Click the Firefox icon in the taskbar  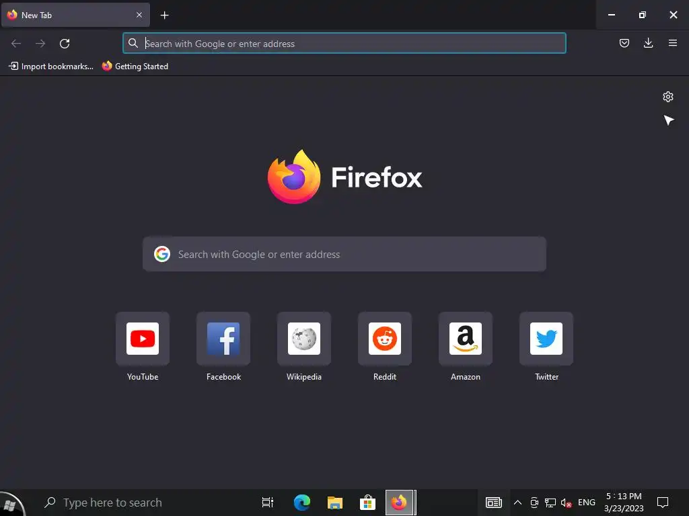[x=400, y=503]
